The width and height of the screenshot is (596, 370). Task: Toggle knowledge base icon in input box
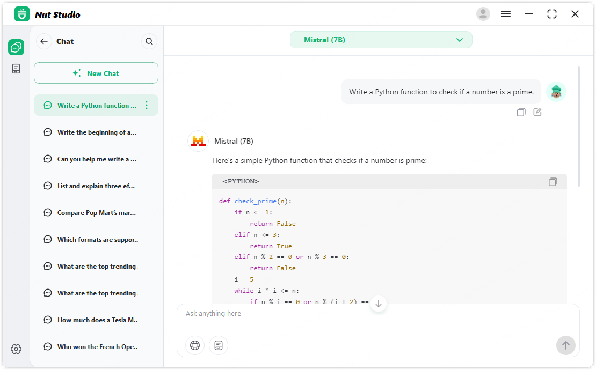(x=219, y=345)
